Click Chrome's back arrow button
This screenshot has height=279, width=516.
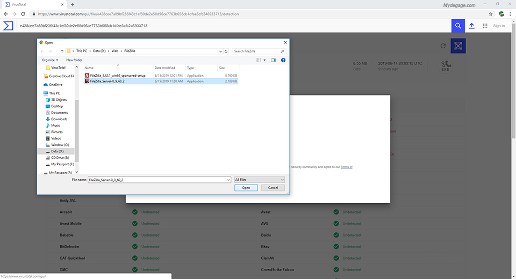5,14
